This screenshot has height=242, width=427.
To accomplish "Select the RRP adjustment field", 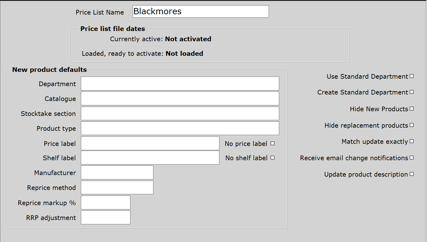I will coord(105,218).
